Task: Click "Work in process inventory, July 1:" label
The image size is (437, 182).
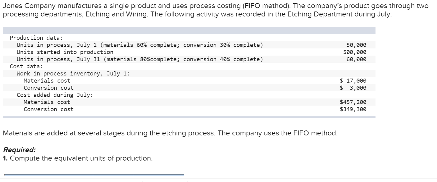Action: click(x=73, y=73)
